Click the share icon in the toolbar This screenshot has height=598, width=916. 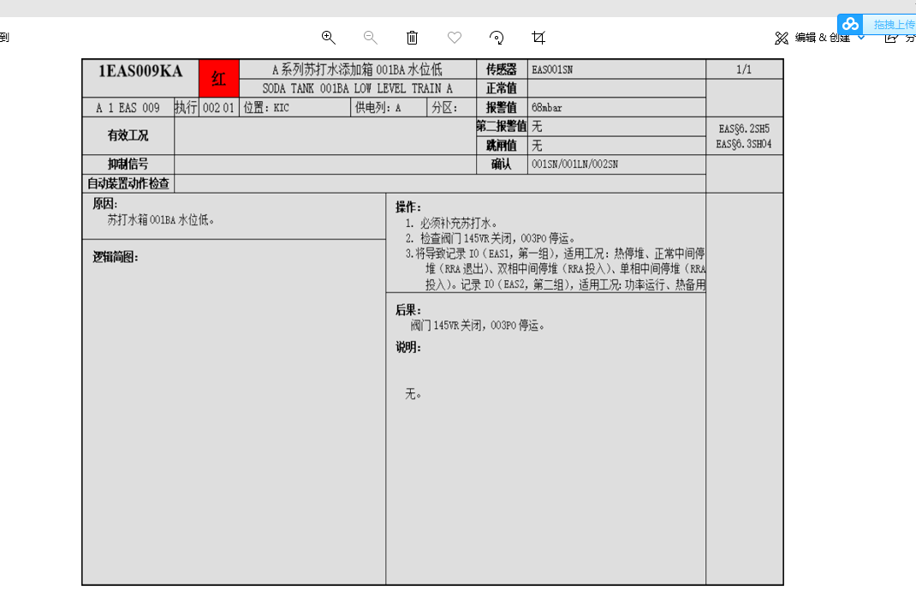(891, 37)
